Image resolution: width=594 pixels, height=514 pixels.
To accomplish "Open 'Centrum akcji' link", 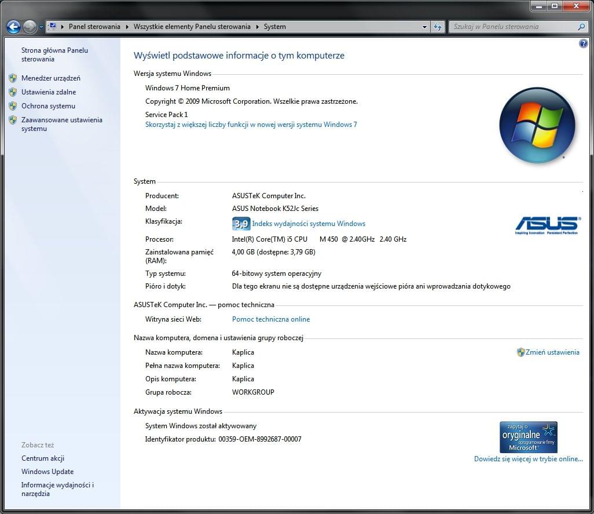I will [x=43, y=458].
